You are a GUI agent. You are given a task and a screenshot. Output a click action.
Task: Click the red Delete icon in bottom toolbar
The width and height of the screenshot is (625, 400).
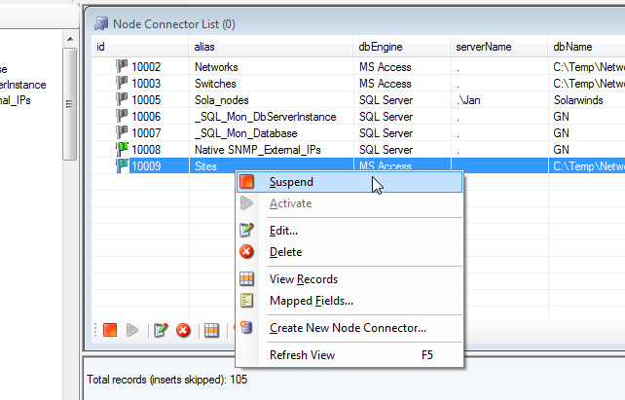pos(183,331)
